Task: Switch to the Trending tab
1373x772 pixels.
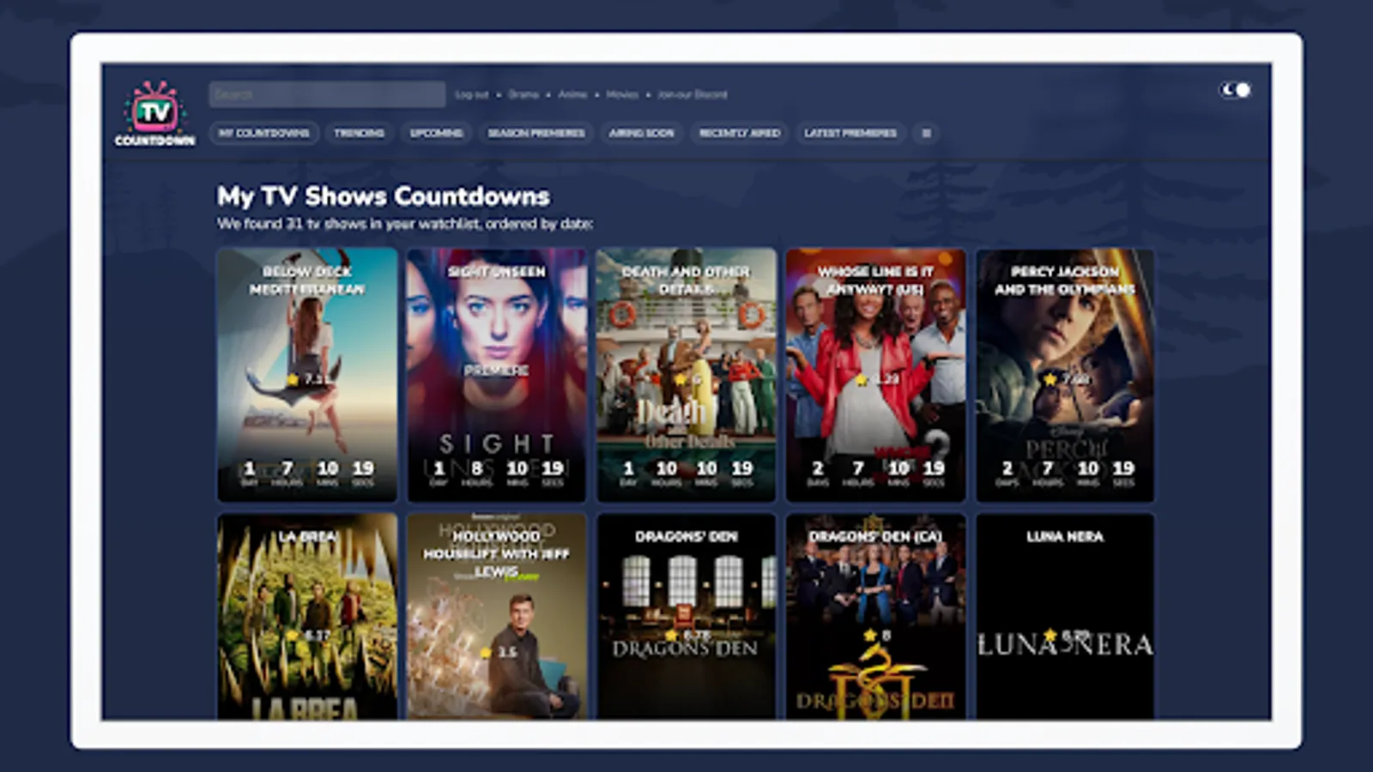Action: pos(361,133)
